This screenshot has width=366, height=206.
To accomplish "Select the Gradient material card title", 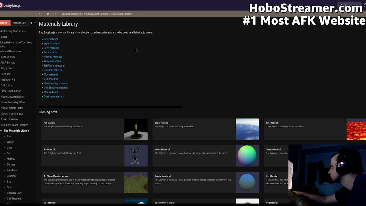I will click(163, 176).
